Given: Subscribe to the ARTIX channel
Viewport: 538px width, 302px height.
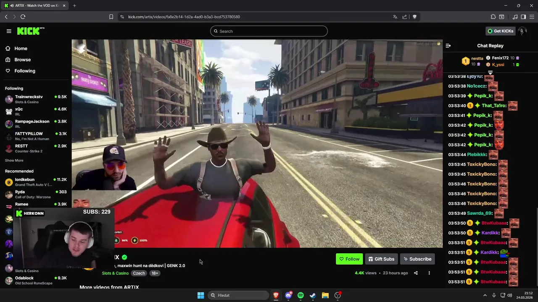Looking at the screenshot, I should coord(417,259).
